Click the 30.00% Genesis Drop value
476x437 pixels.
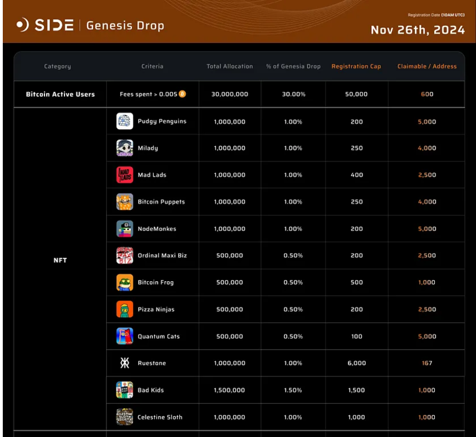pos(293,94)
